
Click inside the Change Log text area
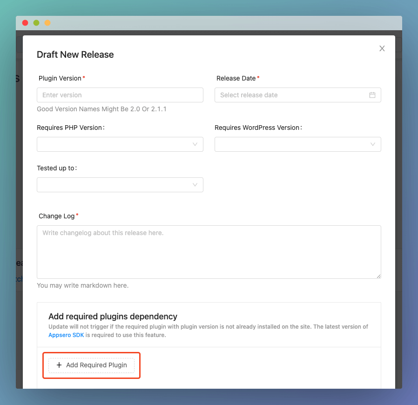point(209,252)
